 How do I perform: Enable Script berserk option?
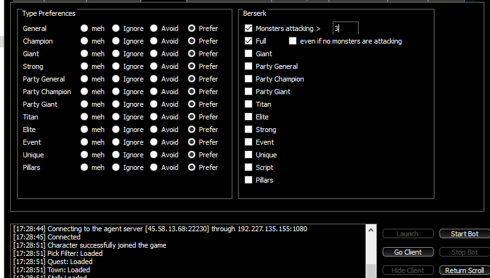tap(249, 167)
